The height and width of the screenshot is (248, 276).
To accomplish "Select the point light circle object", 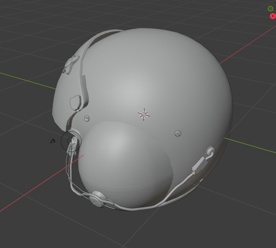I will coord(71,141).
